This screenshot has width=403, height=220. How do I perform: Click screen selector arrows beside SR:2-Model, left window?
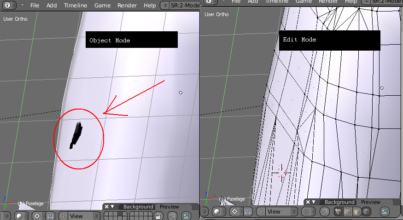(165, 6)
